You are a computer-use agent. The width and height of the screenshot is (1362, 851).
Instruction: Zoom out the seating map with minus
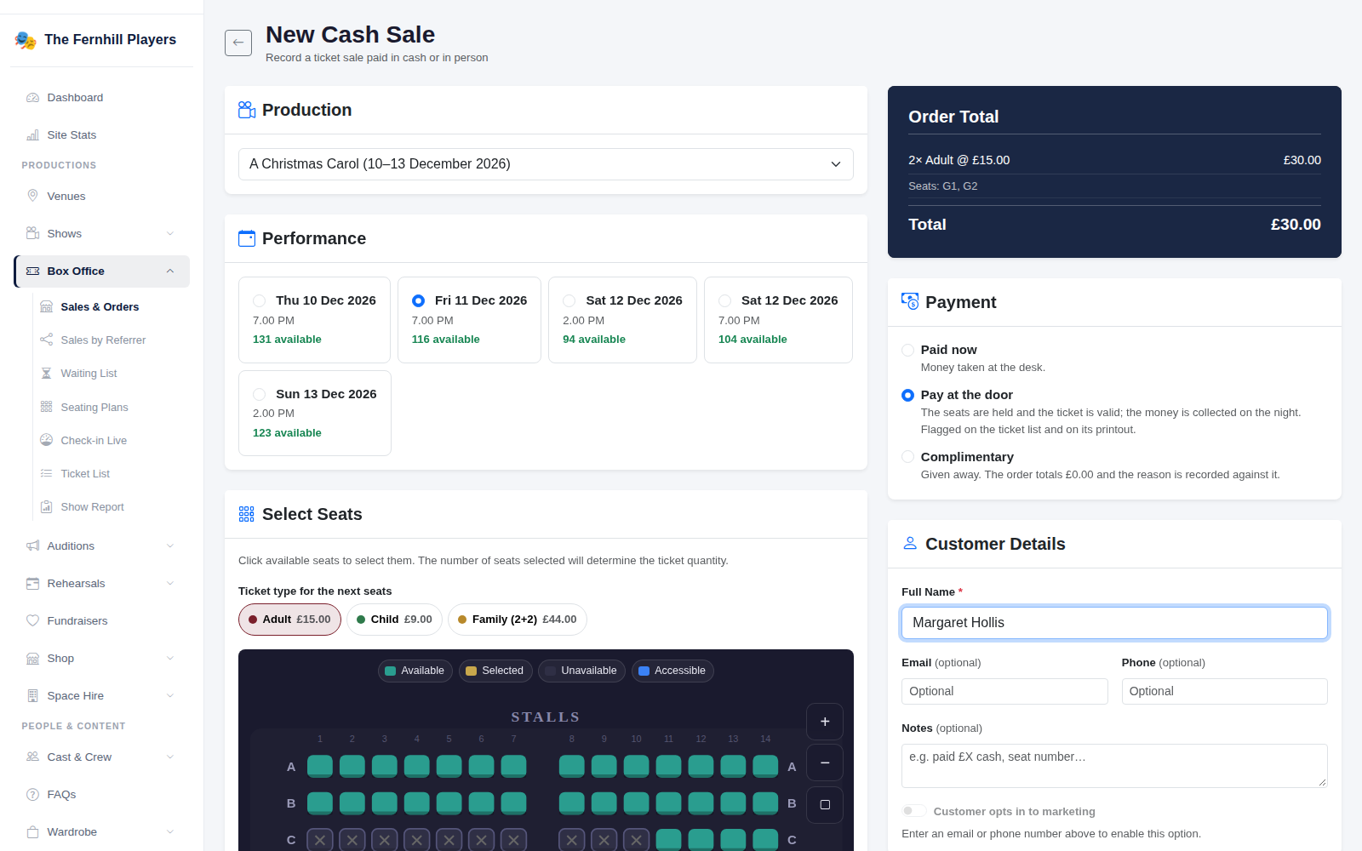tap(825, 762)
